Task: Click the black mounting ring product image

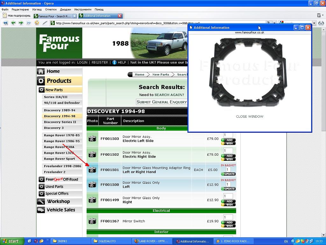Action: pyautogui.click(x=249, y=72)
